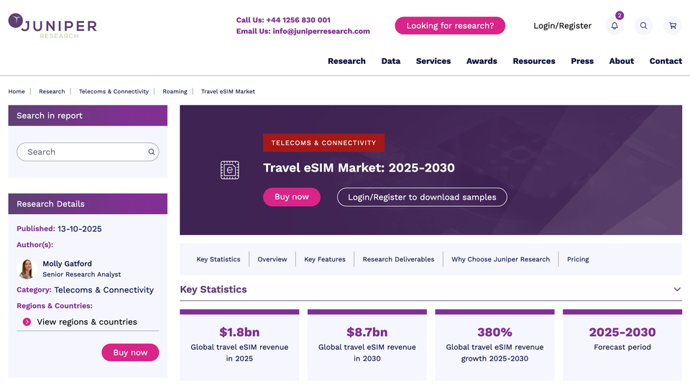
Task: Click Travel eSIM Market breadcrumb
Action: coord(228,91)
